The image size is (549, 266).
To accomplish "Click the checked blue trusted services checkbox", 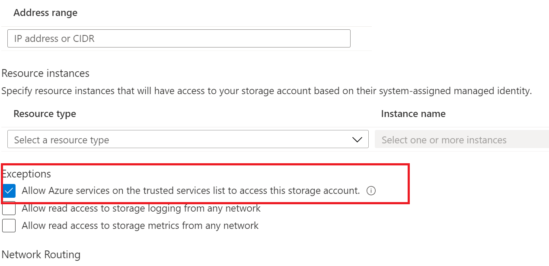I will coord(9,190).
